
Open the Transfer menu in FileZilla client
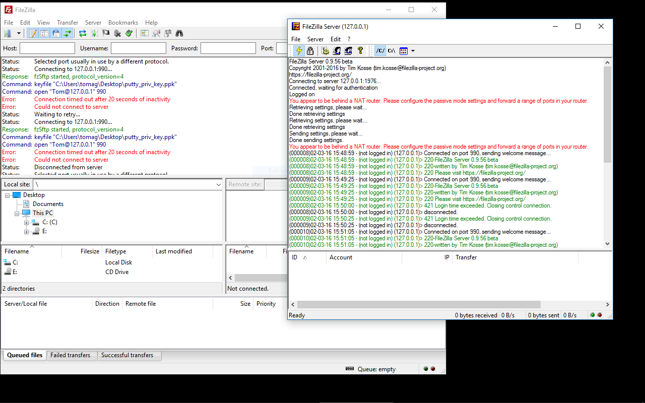pos(68,23)
